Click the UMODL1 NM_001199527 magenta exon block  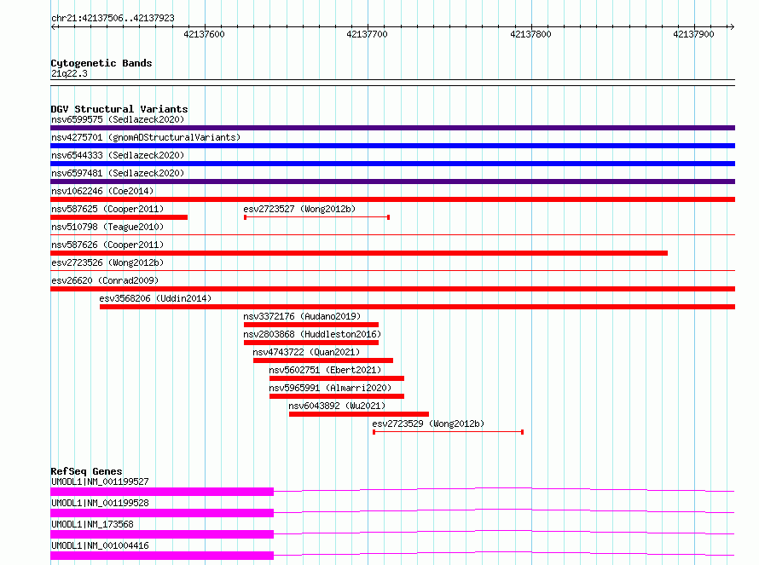click(x=162, y=492)
